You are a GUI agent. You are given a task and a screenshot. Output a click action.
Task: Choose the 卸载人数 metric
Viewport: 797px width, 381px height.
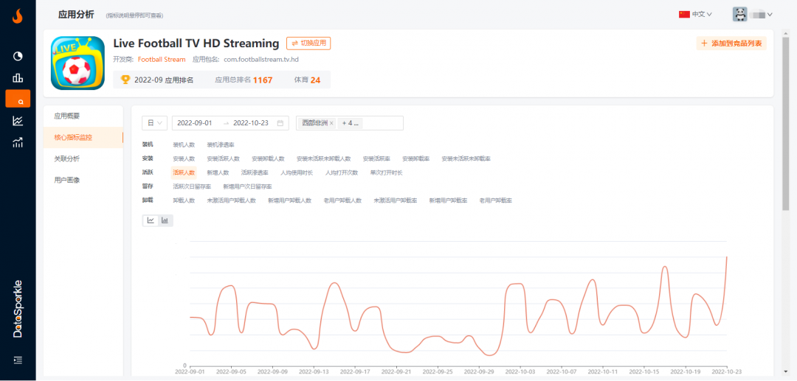pyautogui.click(x=184, y=200)
